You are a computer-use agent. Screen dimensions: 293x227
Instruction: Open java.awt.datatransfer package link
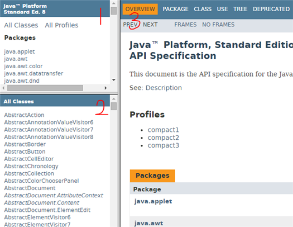click(x=33, y=73)
